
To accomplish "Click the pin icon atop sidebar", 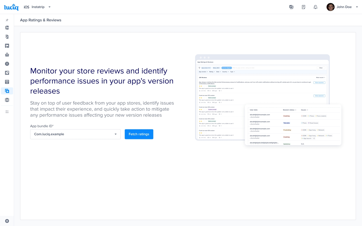I will point(7,20).
